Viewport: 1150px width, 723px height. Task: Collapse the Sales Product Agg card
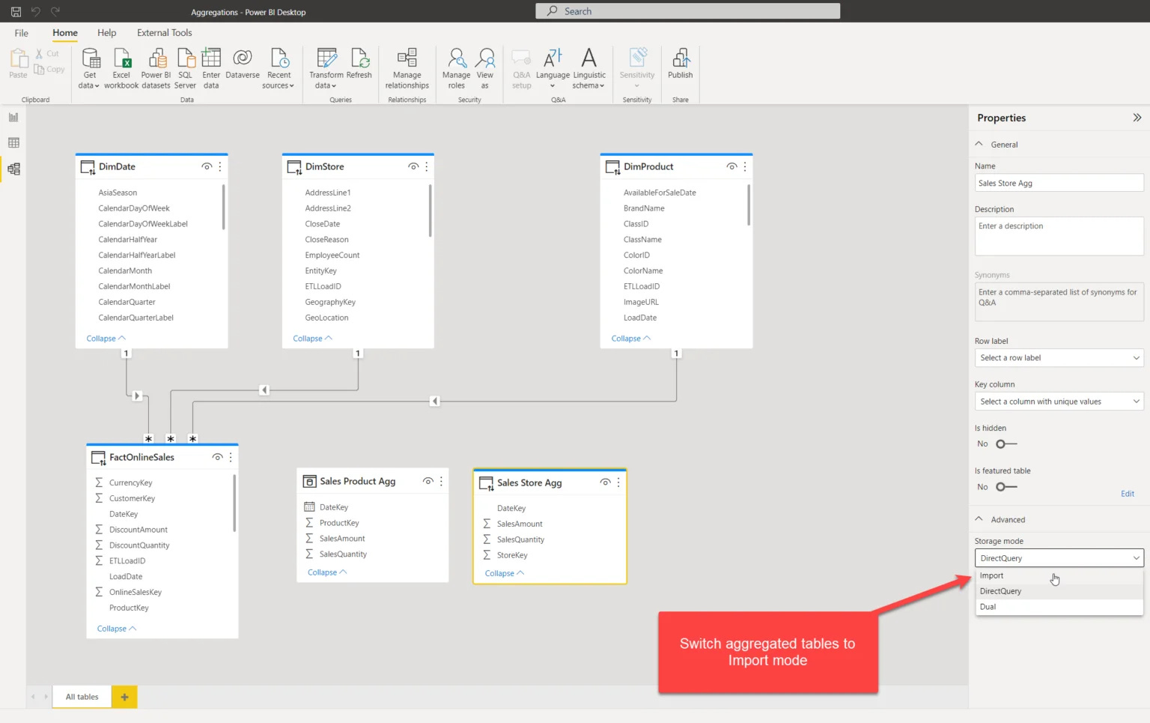327,572
